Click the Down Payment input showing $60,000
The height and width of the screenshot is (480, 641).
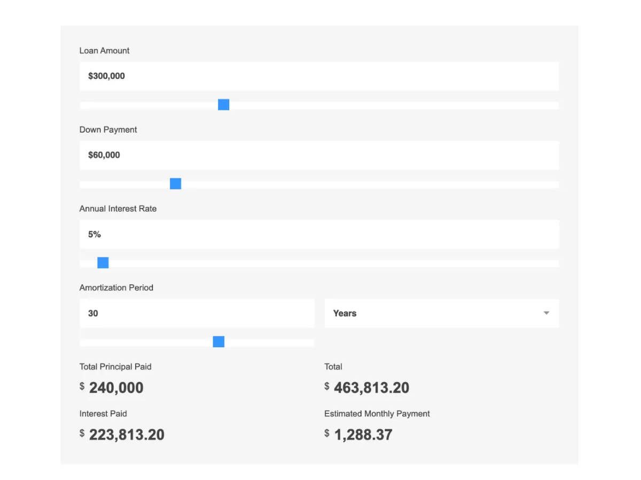coord(319,155)
